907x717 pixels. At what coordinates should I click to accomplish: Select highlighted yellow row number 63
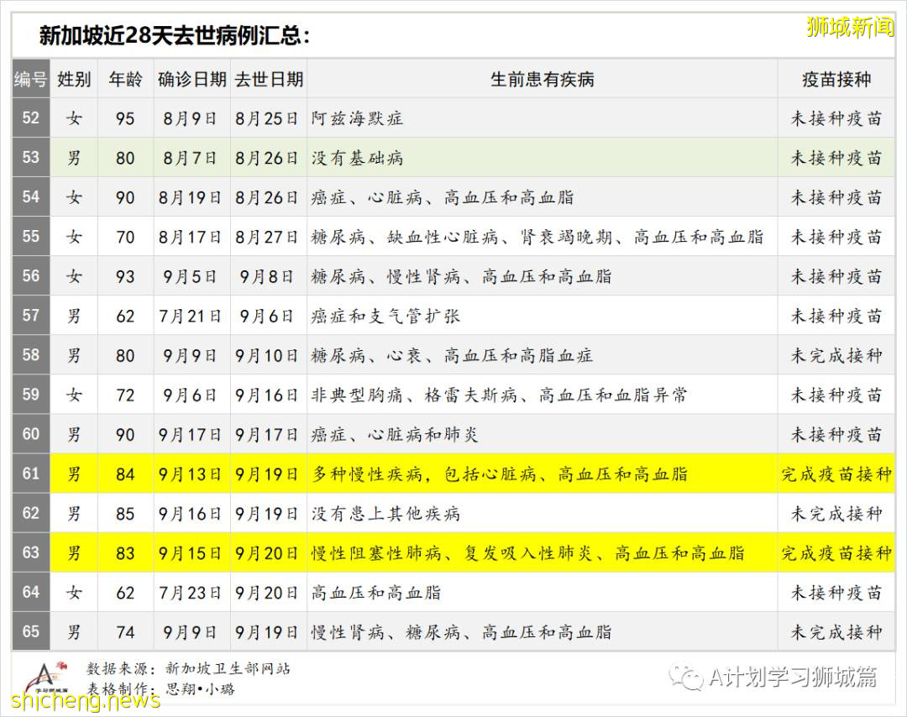click(x=30, y=552)
